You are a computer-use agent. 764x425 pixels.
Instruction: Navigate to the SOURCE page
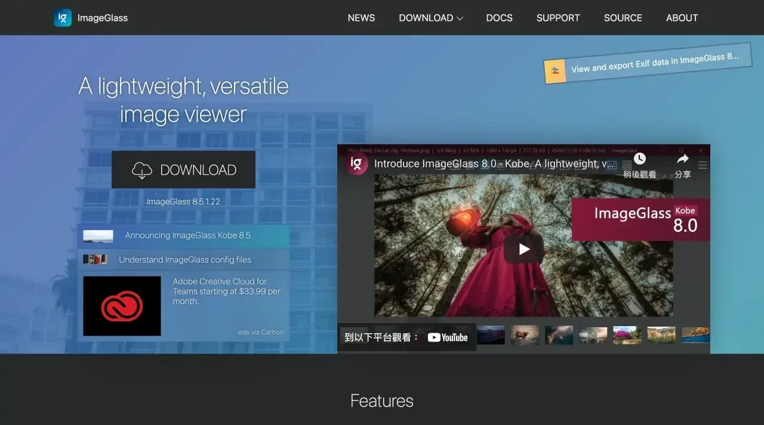(x=623, y=18)
